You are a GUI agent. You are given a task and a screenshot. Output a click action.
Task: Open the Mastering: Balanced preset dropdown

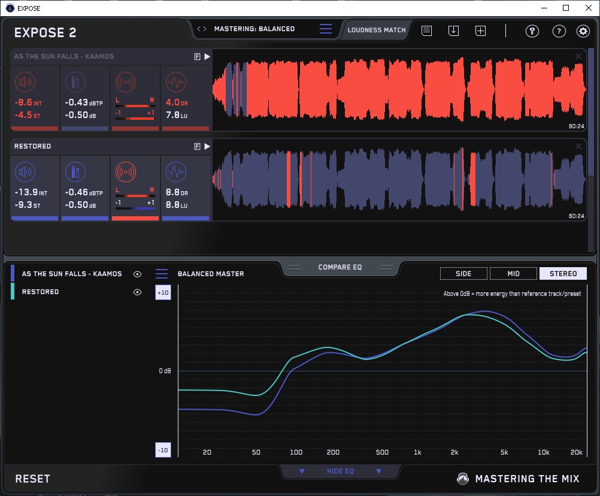tap(254, 29)
